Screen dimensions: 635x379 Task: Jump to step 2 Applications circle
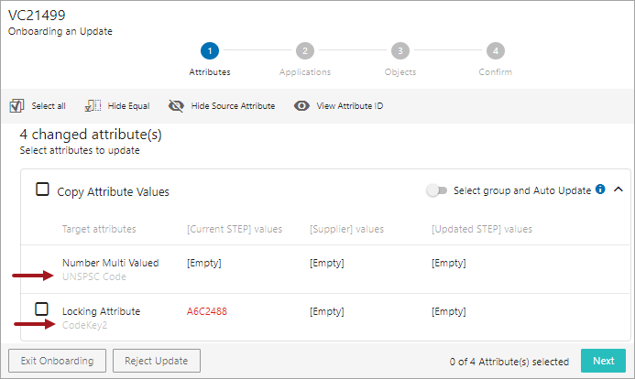pyautogui.click(x=305, y=51)
